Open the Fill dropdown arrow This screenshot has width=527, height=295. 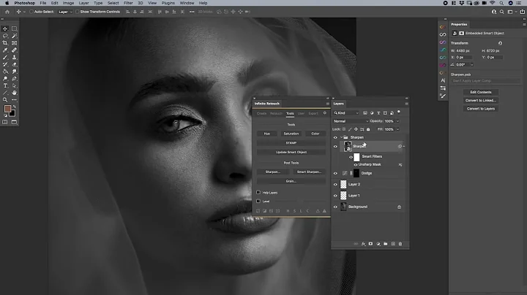(397, 129)
